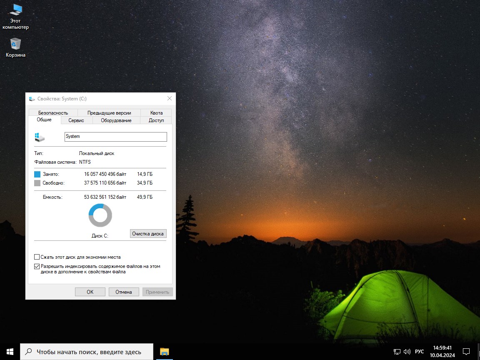480x360 pixels.
Task: Select the text 53 632 561 152 байт
Action: tap(105, 197)
